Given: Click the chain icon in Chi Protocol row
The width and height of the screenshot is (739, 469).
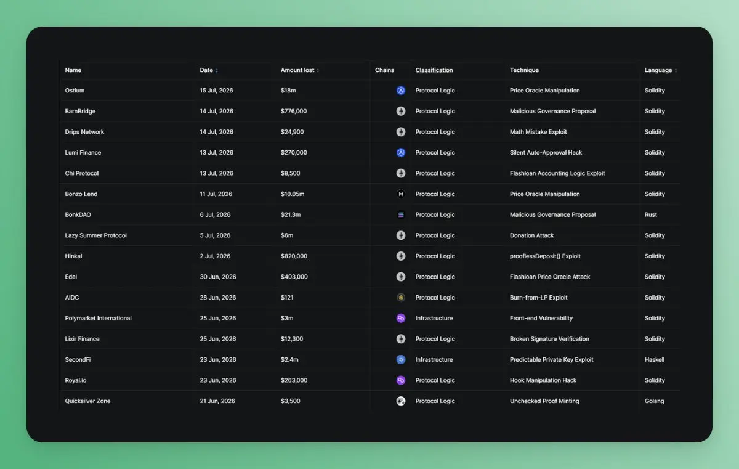Looking at the screenshot, I should 401,173.
